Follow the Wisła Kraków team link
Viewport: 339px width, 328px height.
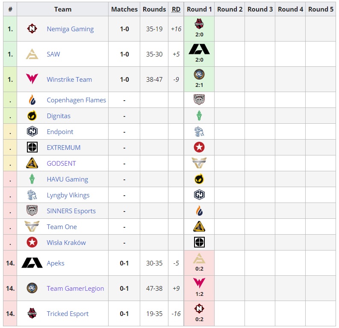[66, 243]
